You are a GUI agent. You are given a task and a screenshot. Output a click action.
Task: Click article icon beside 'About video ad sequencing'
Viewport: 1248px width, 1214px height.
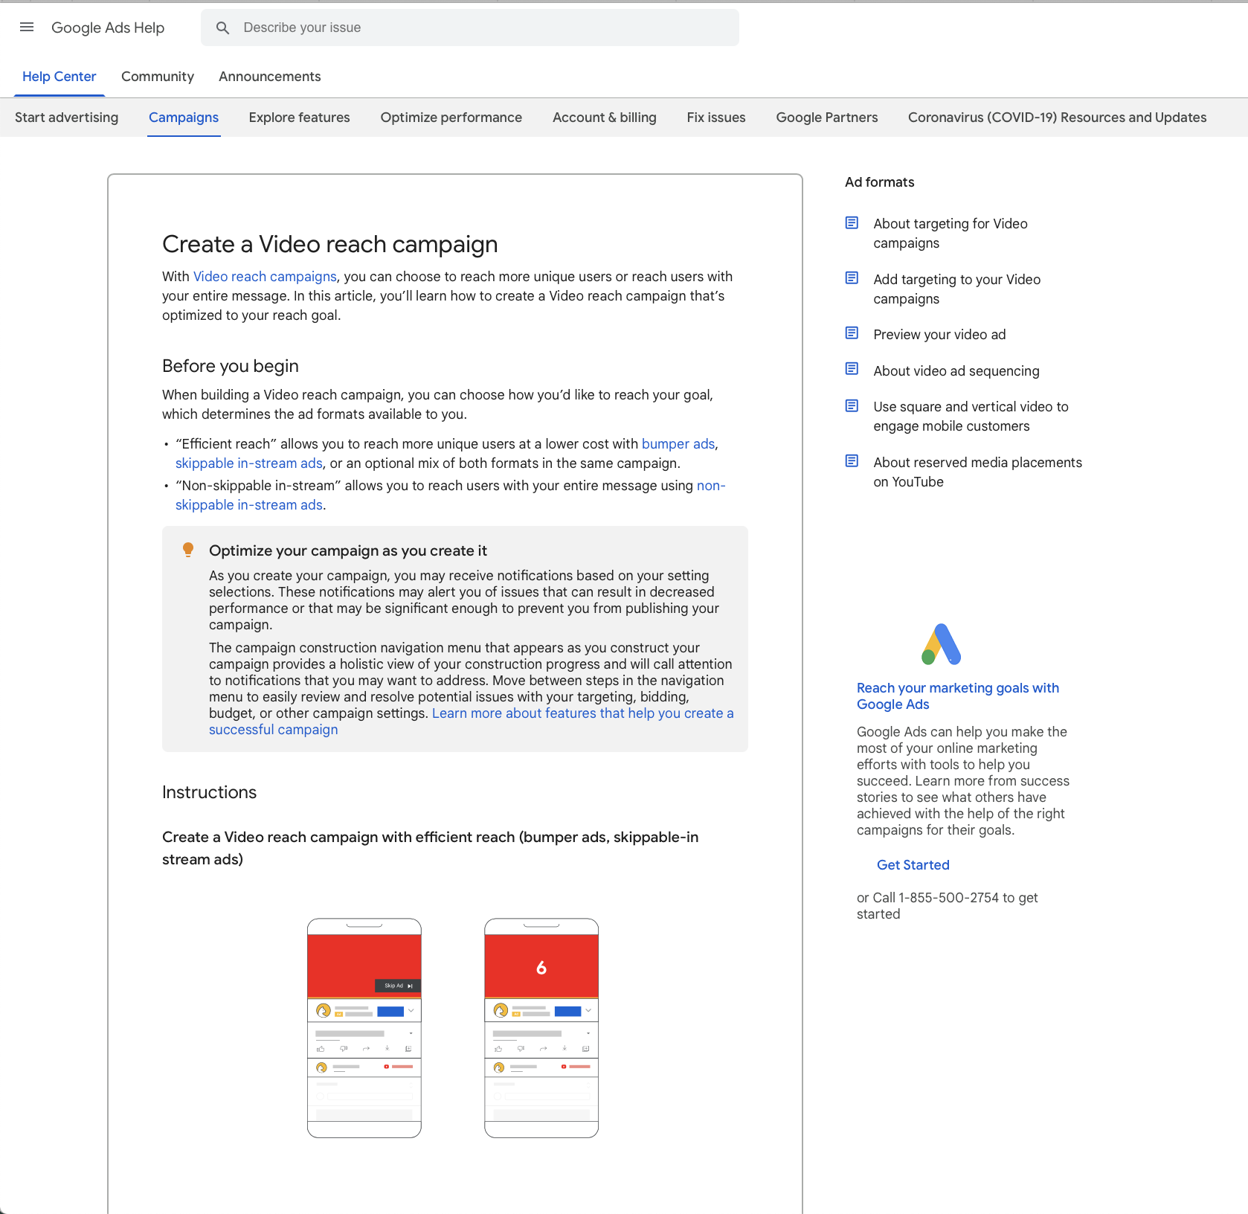click(852, 368)
